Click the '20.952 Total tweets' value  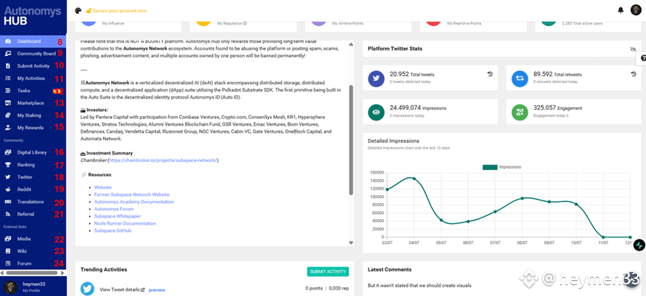click(412, 75)
